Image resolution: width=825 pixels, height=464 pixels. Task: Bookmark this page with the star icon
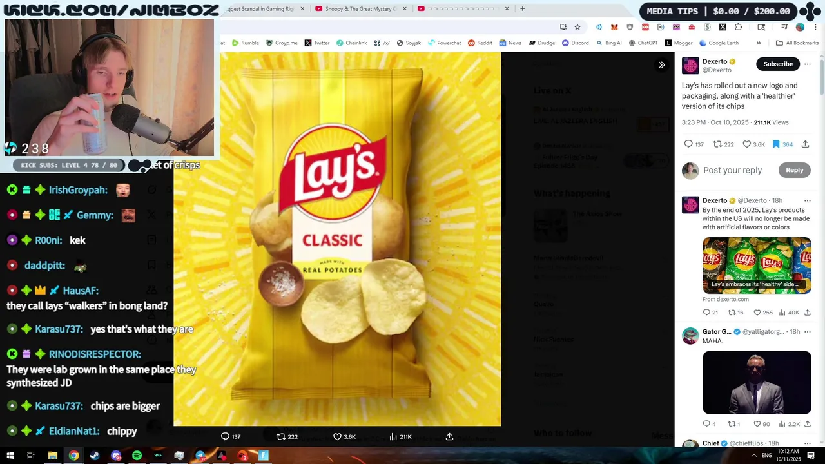(577, 27)
